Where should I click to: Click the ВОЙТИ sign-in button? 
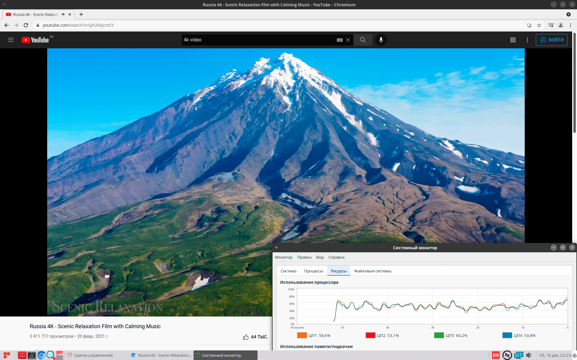[551, 40]
